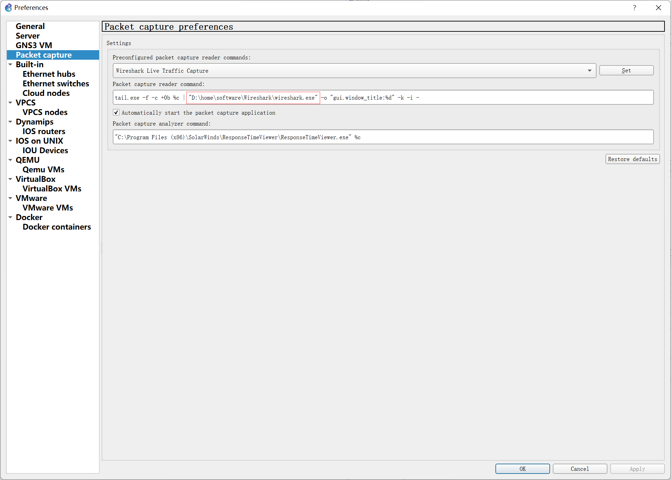This screenshot has width=671, height=480.
Task: Click the packet capture reader command field
Action: 383,98
